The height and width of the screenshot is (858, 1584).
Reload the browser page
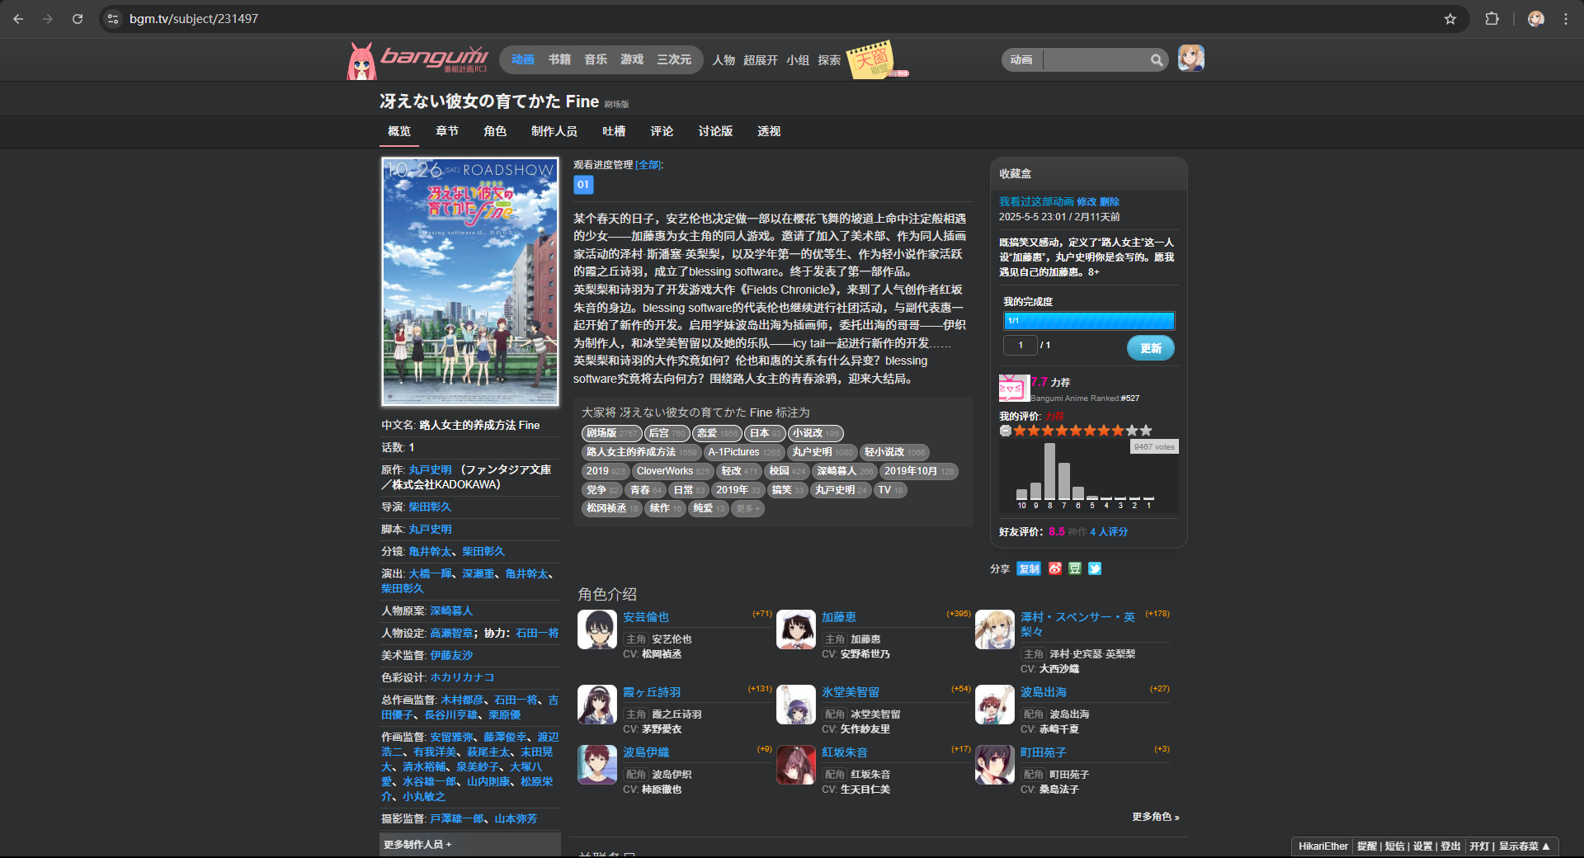[x=78, y=18]
